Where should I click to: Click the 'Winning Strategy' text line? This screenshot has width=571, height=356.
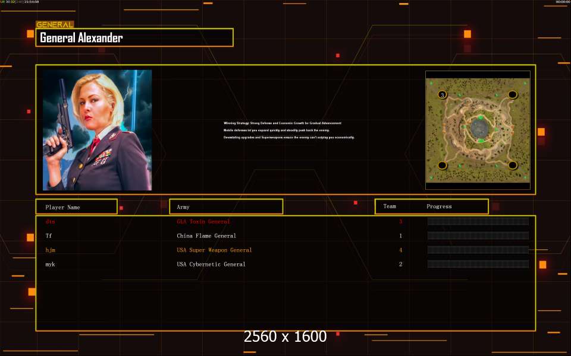(282, 123)
